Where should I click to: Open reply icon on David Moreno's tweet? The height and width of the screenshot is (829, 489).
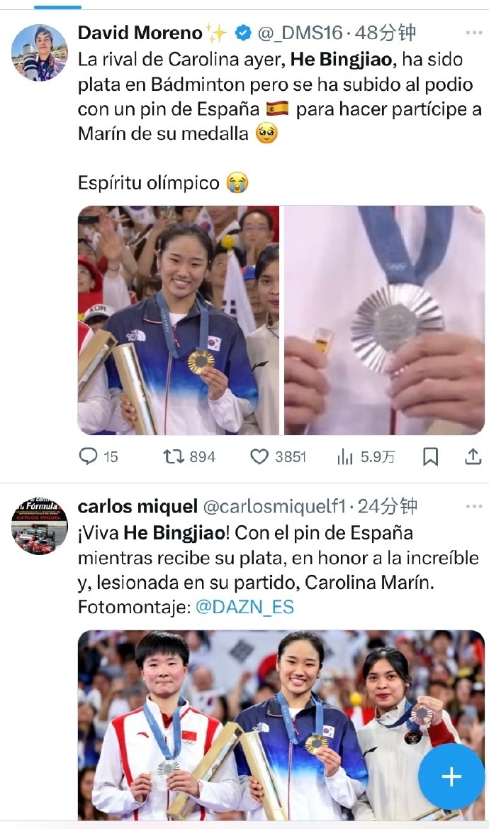88,456
